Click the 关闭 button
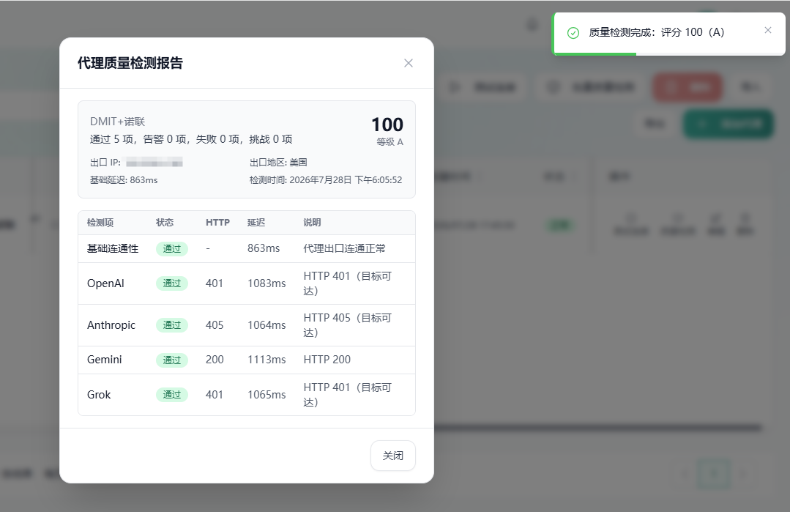This screenshot has width=790, height=512. point(393,456)
